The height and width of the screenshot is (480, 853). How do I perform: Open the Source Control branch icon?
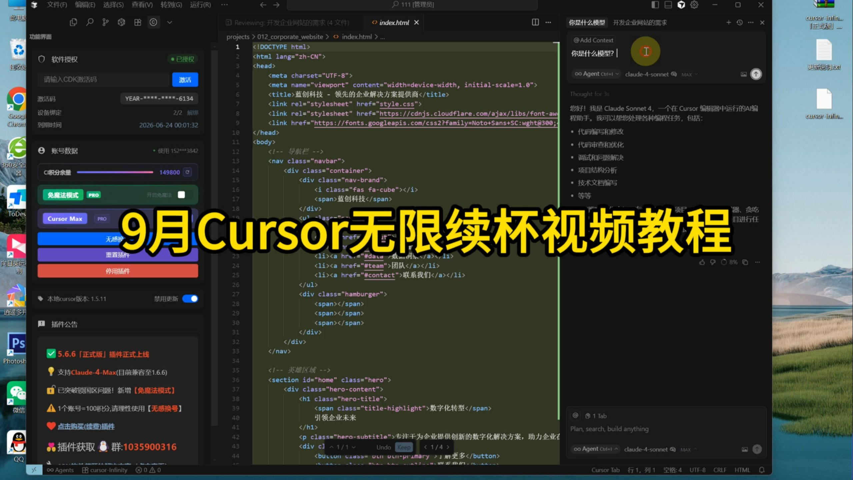[x=105, y=22]
